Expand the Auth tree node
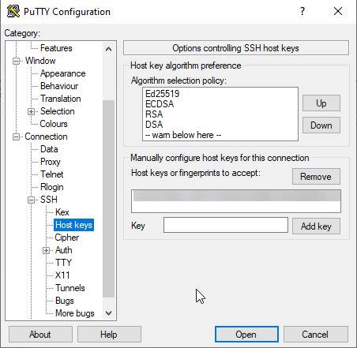The height and width of the screenshot is (348, 357). [46, 250]
